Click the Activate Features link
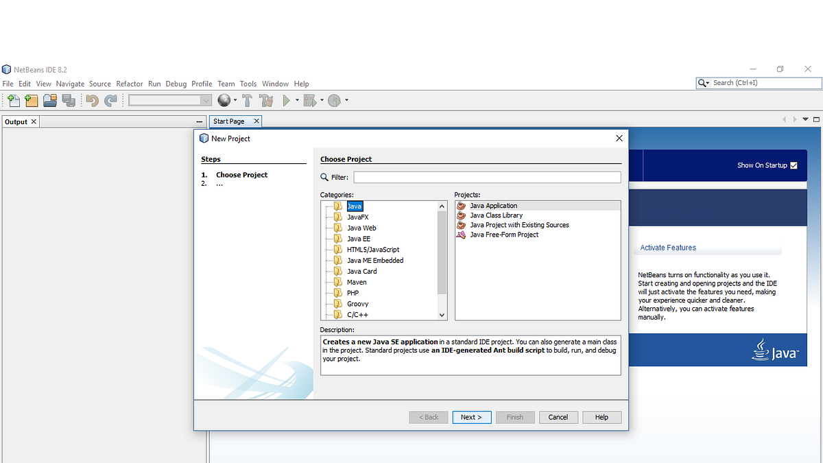Image resolution: width=823 pixels, height=463 pixels. pos(668,248)
